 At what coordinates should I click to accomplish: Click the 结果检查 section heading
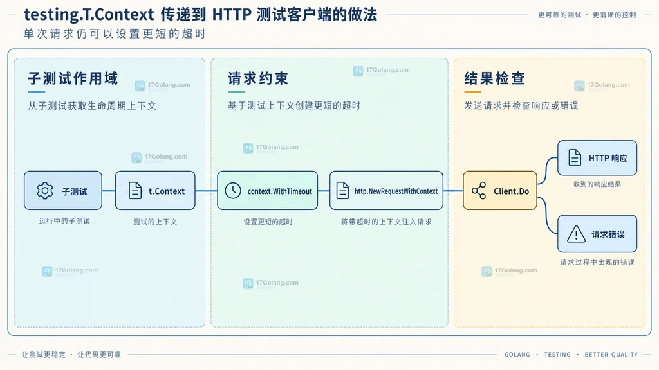[495, 78]
